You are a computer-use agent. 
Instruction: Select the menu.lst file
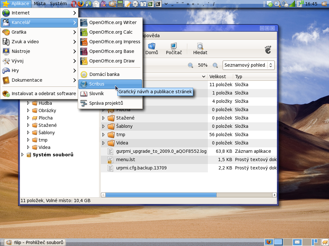[x=126, y=160]
